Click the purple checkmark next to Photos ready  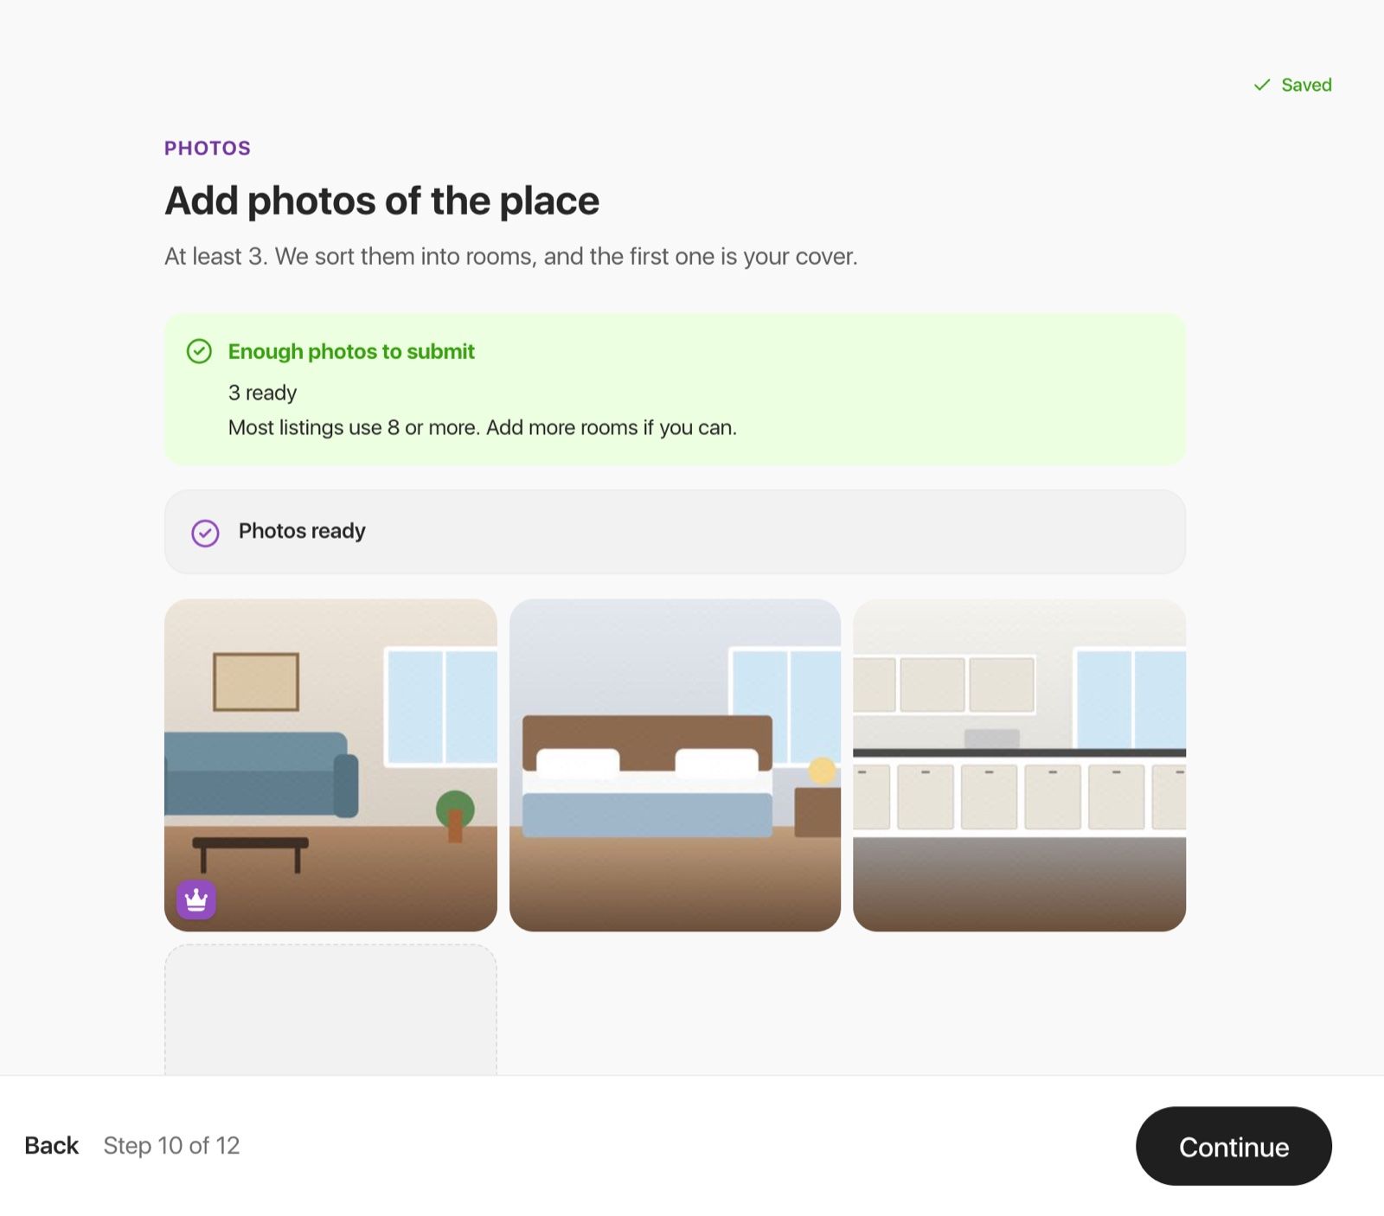click(205, 533)
